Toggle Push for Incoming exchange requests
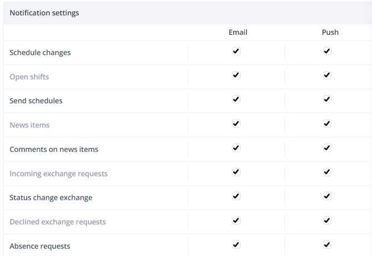 [327, 172]
